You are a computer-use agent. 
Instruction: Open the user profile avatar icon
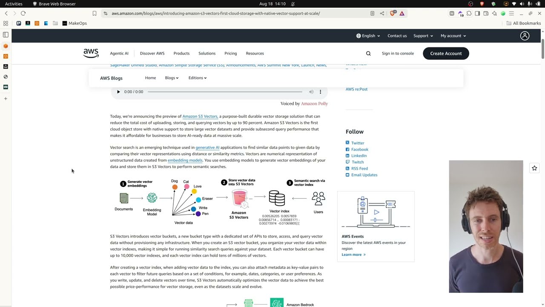click(525, 36)
